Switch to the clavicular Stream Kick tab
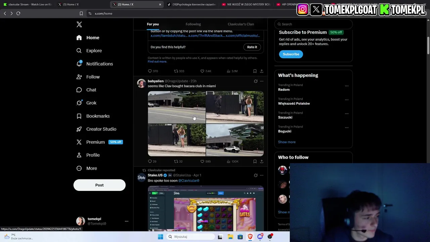 point(28,4)
